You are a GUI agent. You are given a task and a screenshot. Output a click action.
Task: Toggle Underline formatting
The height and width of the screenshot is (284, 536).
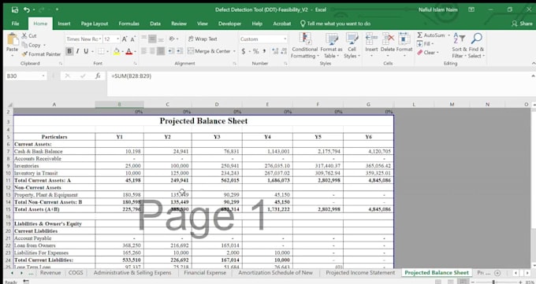[x=86, y=51]
